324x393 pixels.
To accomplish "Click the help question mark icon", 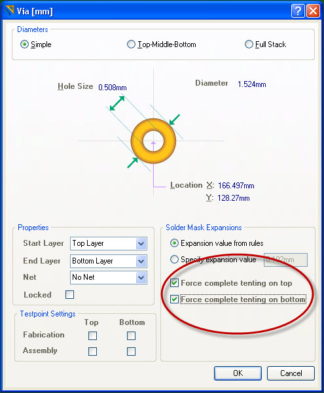I will 298,10.
